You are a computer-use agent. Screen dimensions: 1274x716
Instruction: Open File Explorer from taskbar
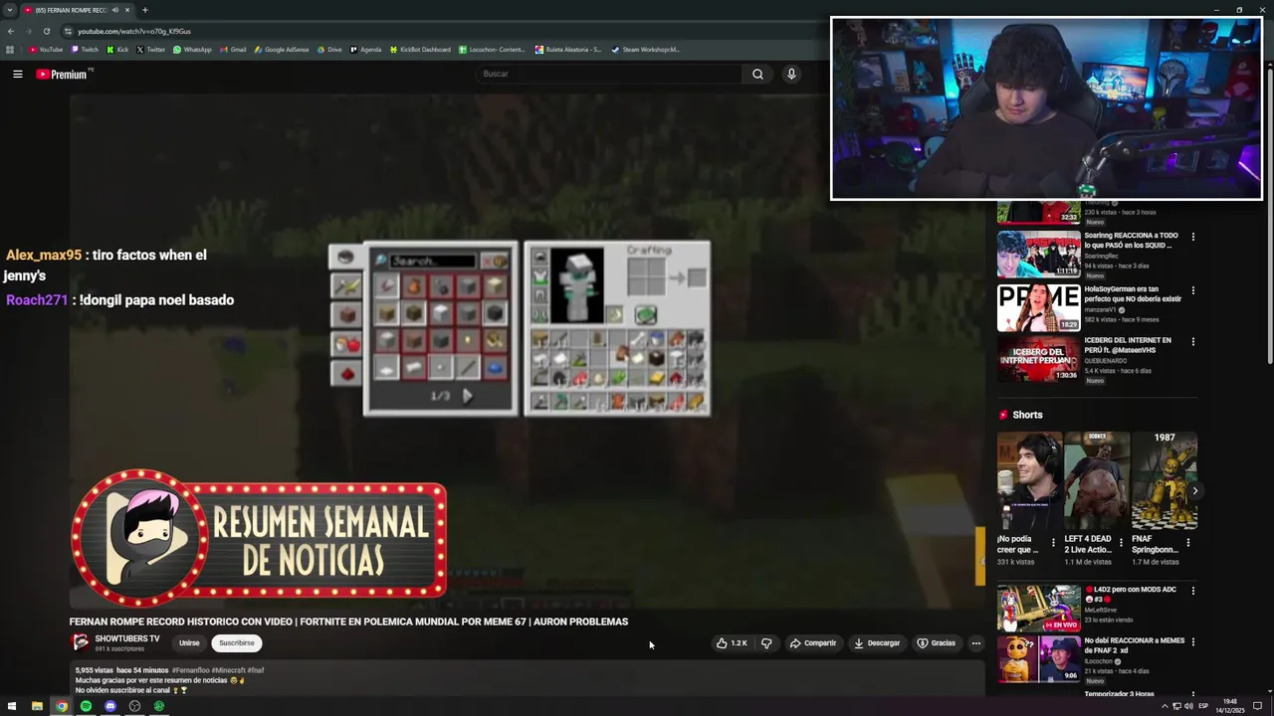click(x=37, y=706)
